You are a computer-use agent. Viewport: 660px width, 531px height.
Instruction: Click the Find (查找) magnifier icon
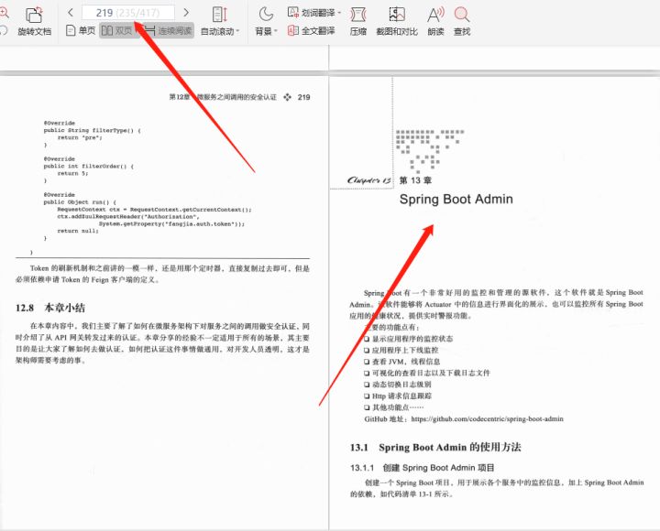[x=462, y=16]
